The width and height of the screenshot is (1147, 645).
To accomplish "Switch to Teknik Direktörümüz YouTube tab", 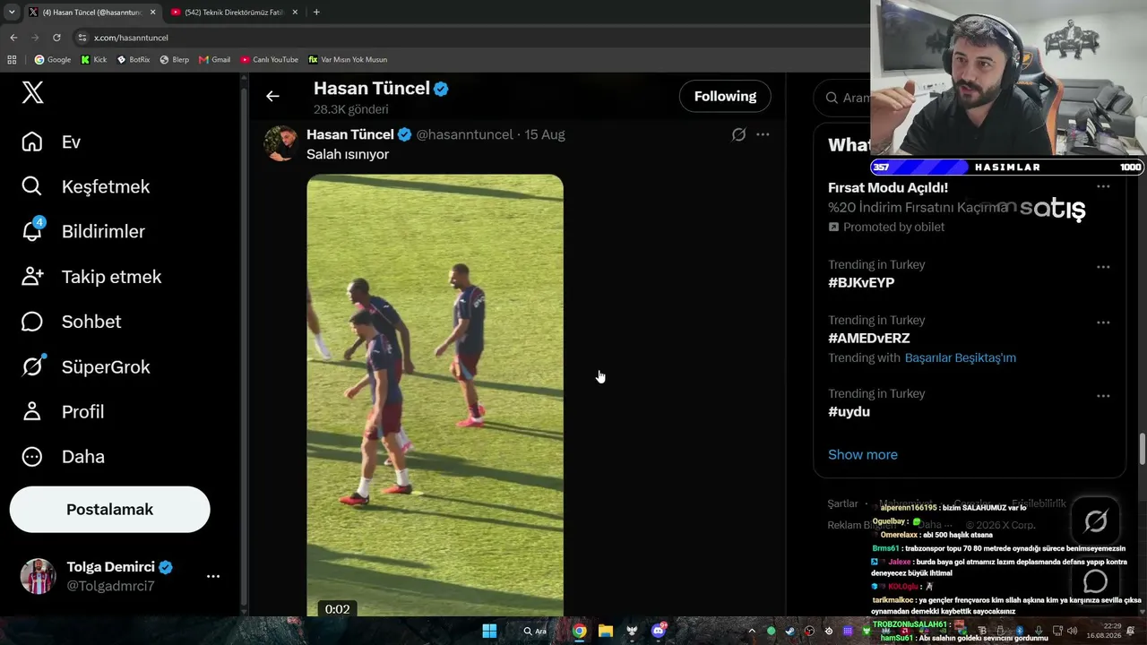I will [x=233, y=12].
